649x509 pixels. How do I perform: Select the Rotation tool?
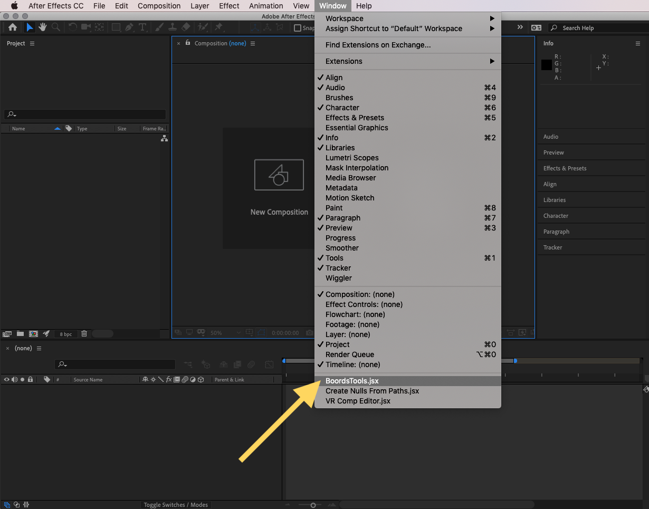tap(73, 27)
